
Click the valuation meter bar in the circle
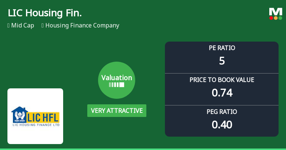117,85
